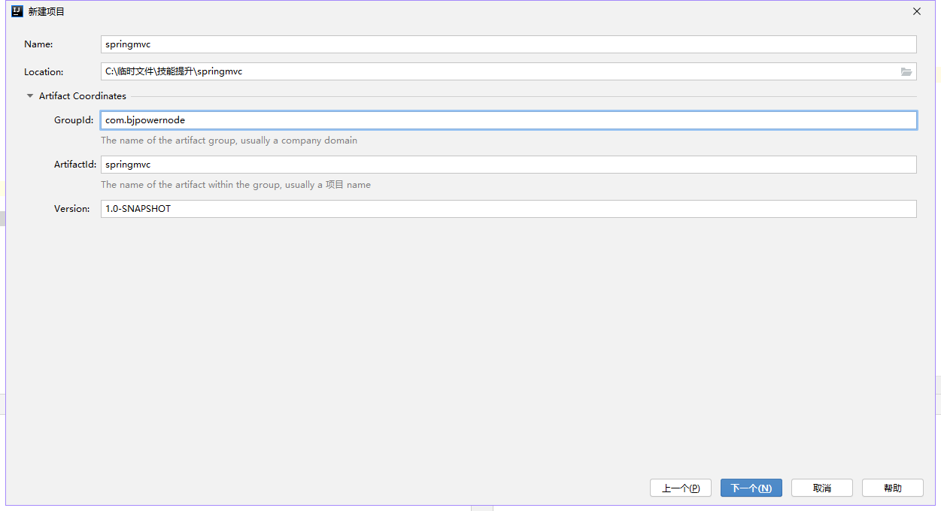Viewport: 941px width, 511px height.
Task: Click the 'Location:' label
Action: (44, 72)
